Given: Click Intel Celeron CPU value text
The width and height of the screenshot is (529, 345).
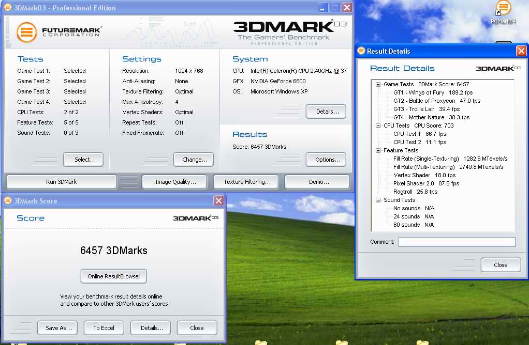Looking at the screenshot, I should [x=299, y=71].
